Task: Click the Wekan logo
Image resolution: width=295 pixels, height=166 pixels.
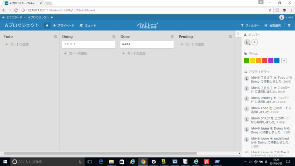Action: click(147, 25)
